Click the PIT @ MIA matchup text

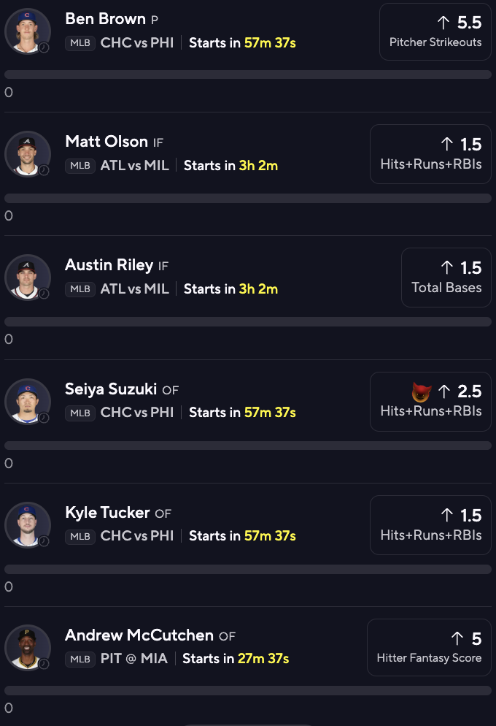pos(134,659)
